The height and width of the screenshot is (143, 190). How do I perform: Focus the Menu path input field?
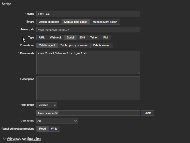(x=88, y=30)
